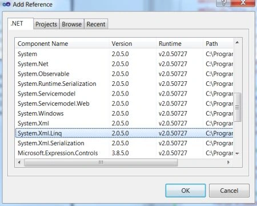Select Microsoft.Expression.Controls component
257x206 pixels.
pos(124,153)
